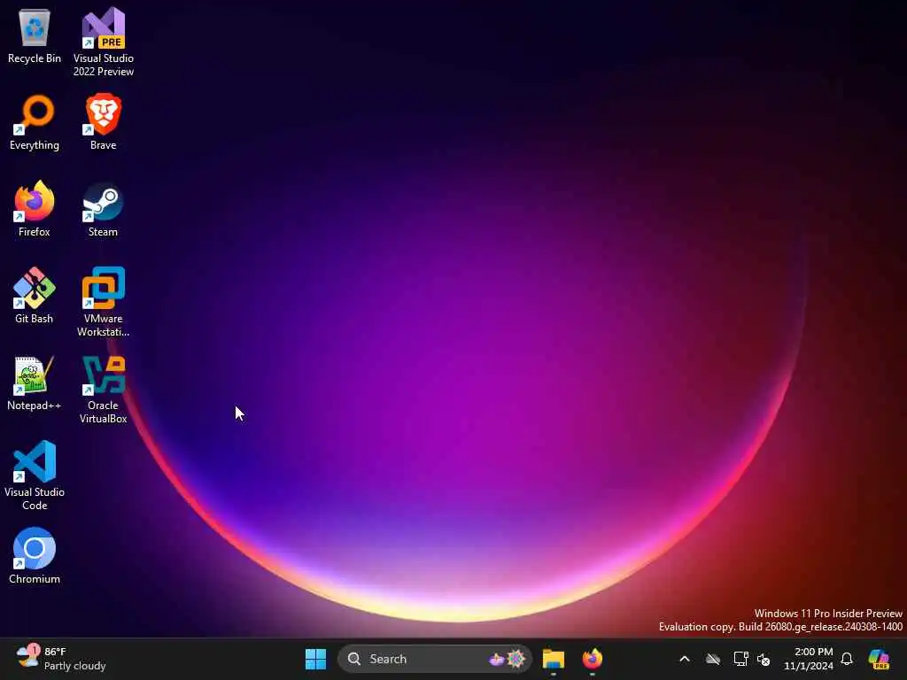Select the Git Bash desktop icon
This screenshot has width=907, height=680.
pos(35,296)
